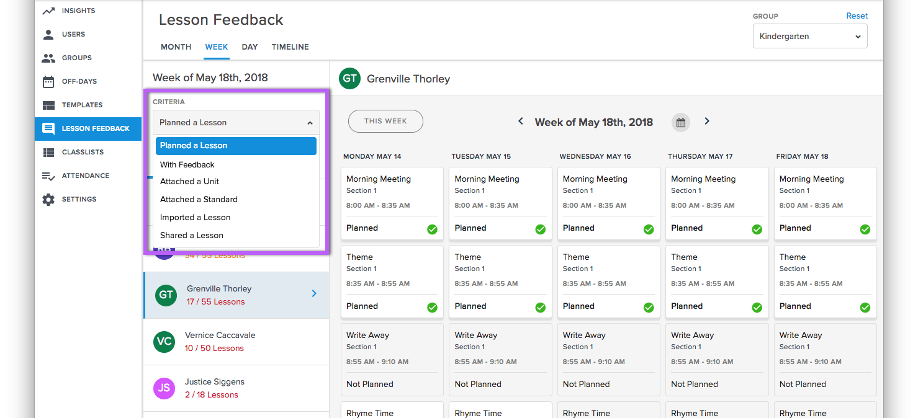918x418 pixels.
Task: Click the Thursday May 17 column header
Action: click(x=700, y=156)
